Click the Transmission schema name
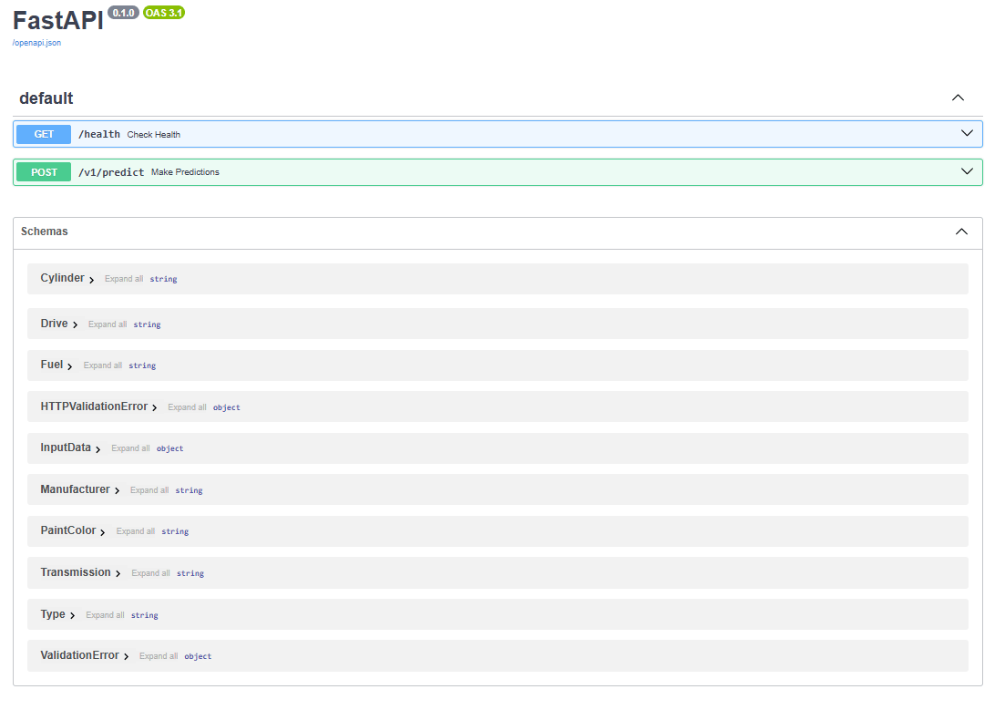 coord(76,571)
